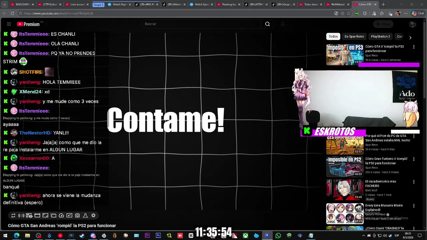The width and height of the screenshot is (427, 240).
Task: Click SHOTFIRE username in chat
Action: (31, 72)
